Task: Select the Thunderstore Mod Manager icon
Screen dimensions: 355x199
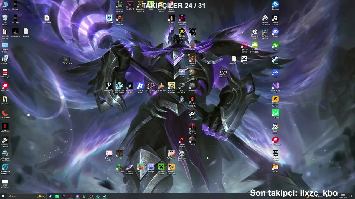Action: click(5, 169)
